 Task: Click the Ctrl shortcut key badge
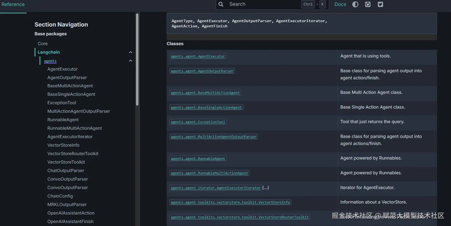tap(308, 4)
